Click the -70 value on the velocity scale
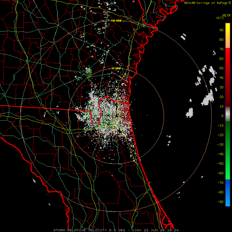Image resolution: width=232 pixels, height=232 pixels. [220, 183]
